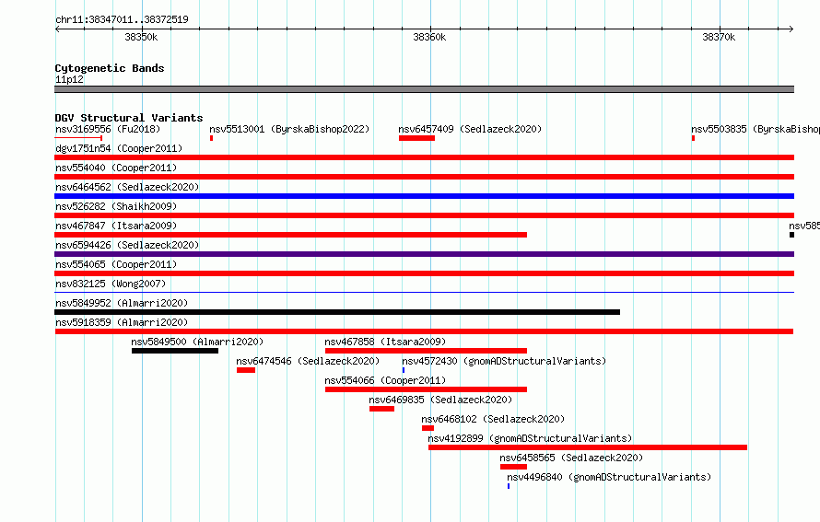Click the nsv6594426 (Sedlazeck2020) label

[x=127, y=245]
